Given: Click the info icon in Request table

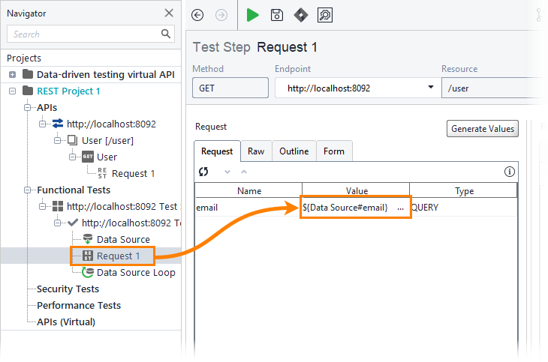Looking at the screenshot, I should [x=509, y=172].
